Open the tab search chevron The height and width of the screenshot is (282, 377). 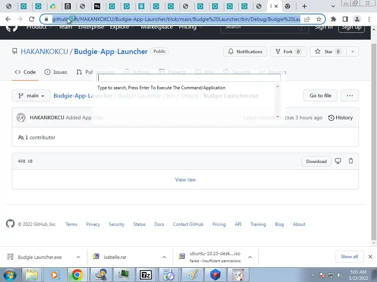333,6
